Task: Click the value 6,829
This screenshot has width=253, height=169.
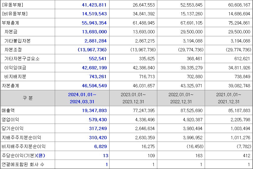Action: tap(100, 146)
